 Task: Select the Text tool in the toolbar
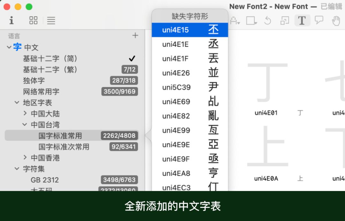pyautogui.click(x=302, y=20)
